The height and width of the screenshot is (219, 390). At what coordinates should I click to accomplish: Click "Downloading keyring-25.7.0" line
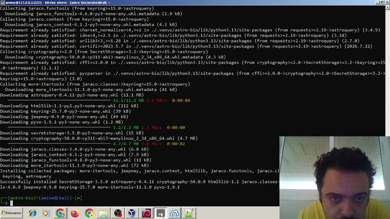pos(65,111)
